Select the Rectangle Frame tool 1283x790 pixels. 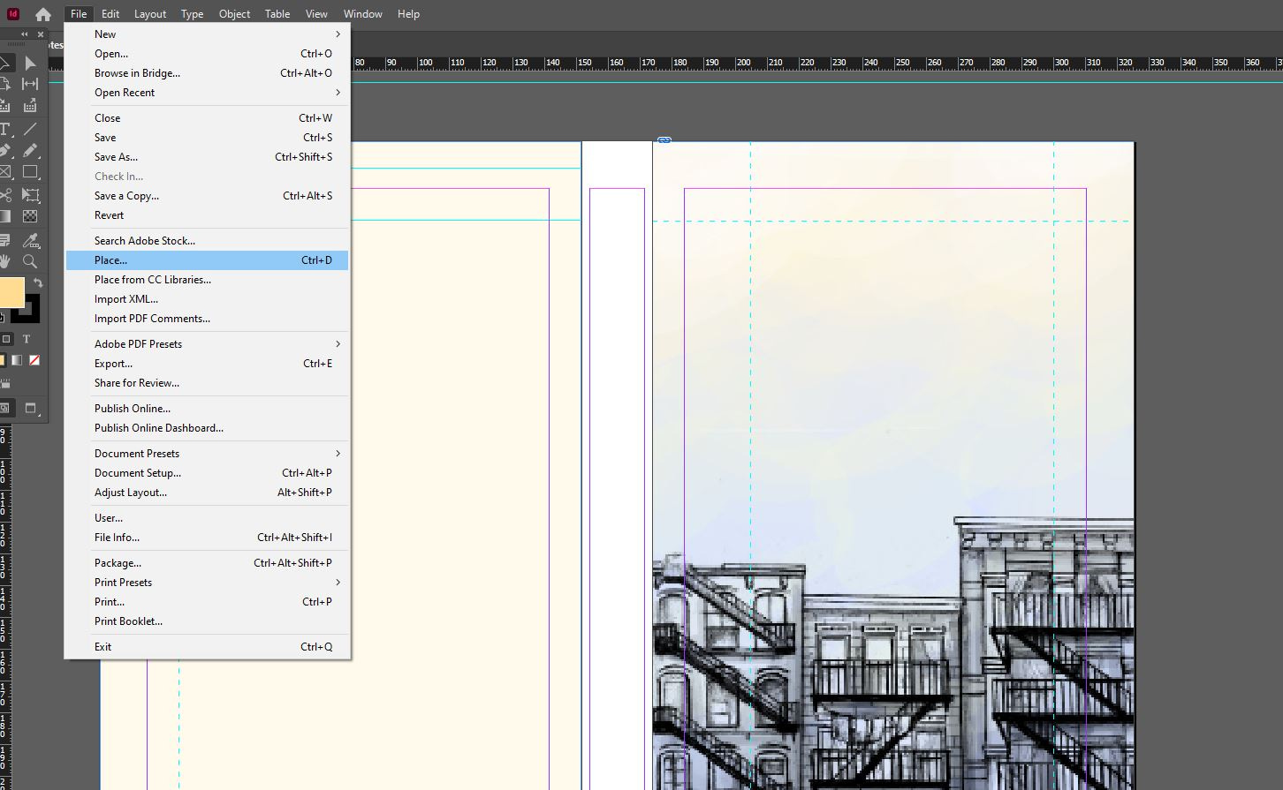pos(8,170)
